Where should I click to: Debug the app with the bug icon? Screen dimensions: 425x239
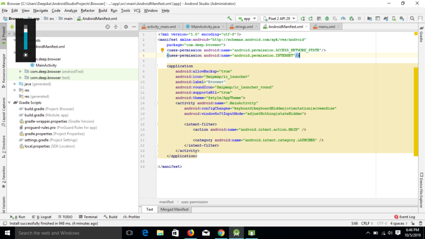pos(327,18)
